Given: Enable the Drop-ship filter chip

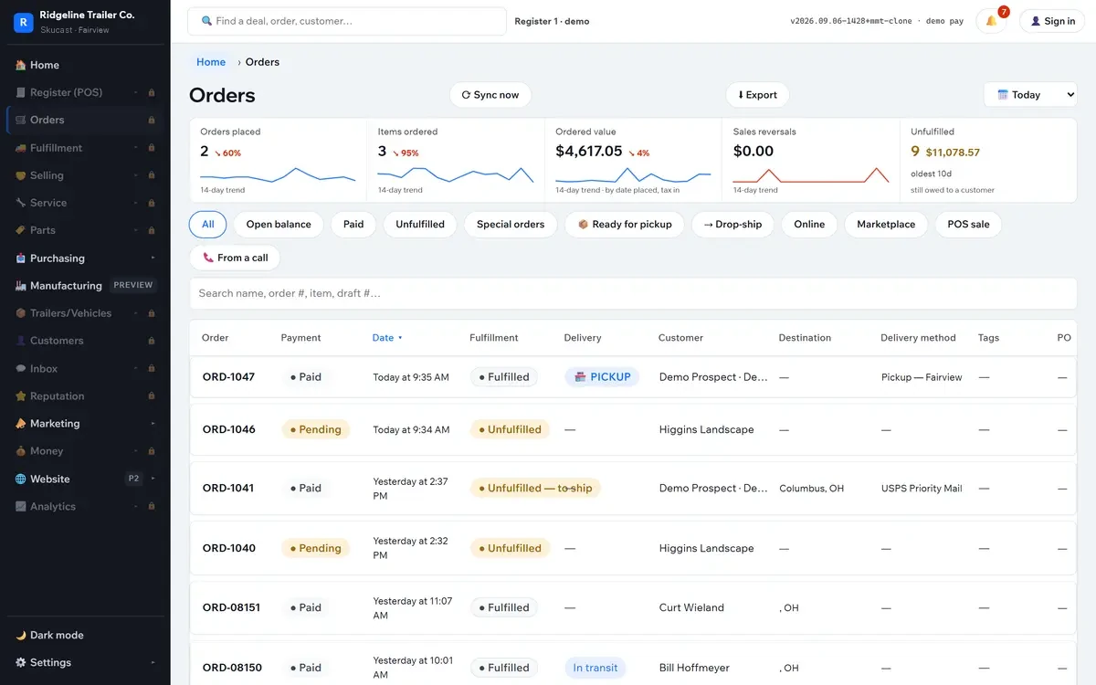Looking at the screenshot, I should [732, 225].
